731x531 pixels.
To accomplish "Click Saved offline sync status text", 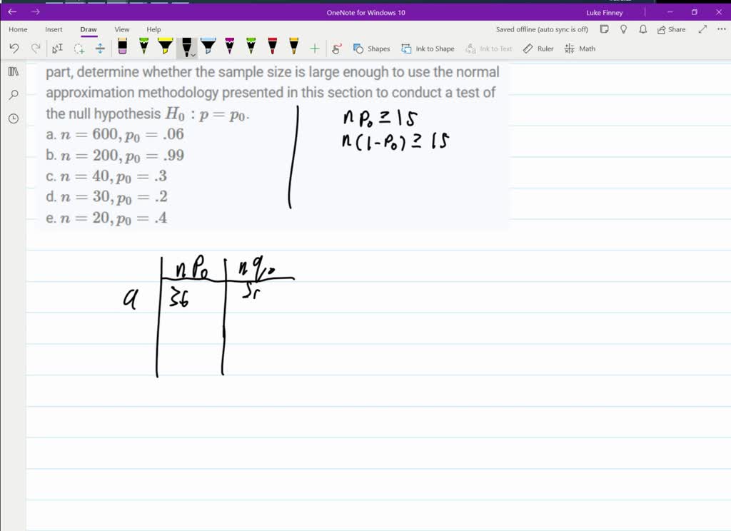I will 543,29.
